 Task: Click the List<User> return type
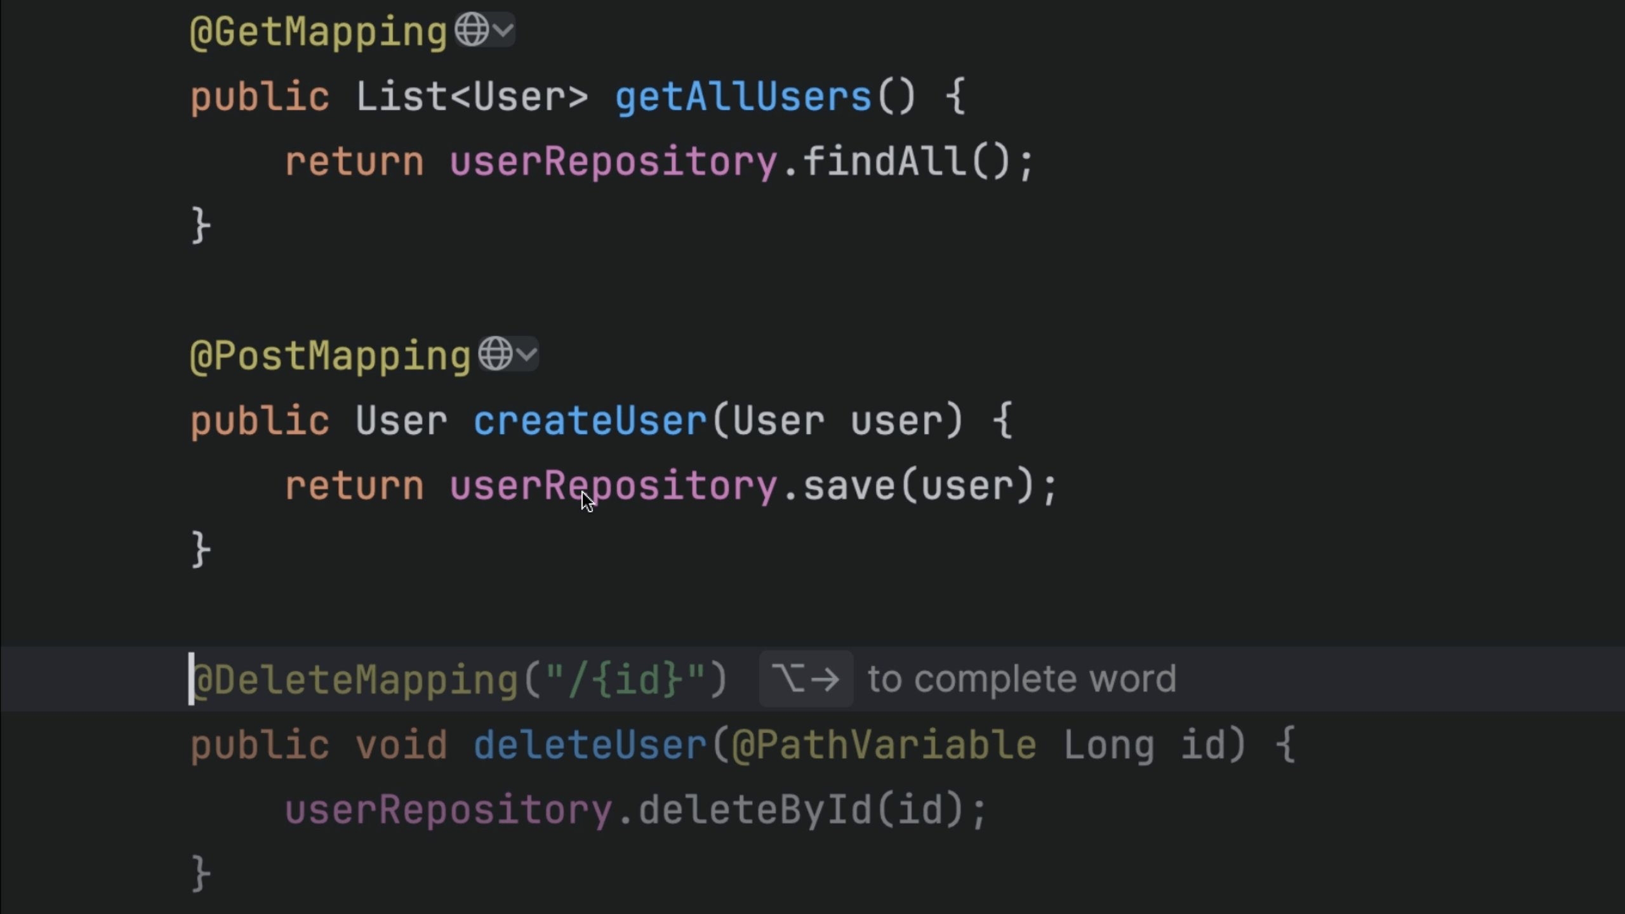click(x=472, y=97)
